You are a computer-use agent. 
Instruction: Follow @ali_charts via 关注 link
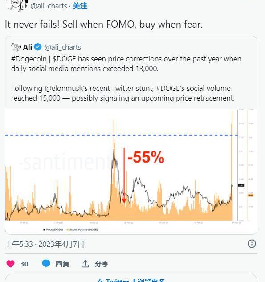coord(80,6)
